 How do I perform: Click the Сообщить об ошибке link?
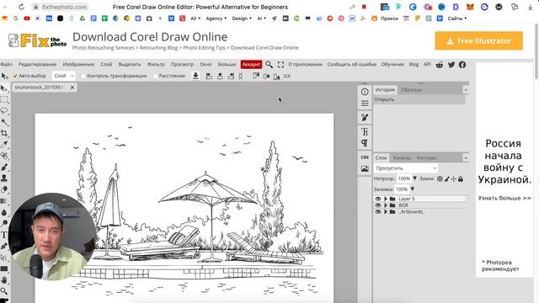(352, 64)
